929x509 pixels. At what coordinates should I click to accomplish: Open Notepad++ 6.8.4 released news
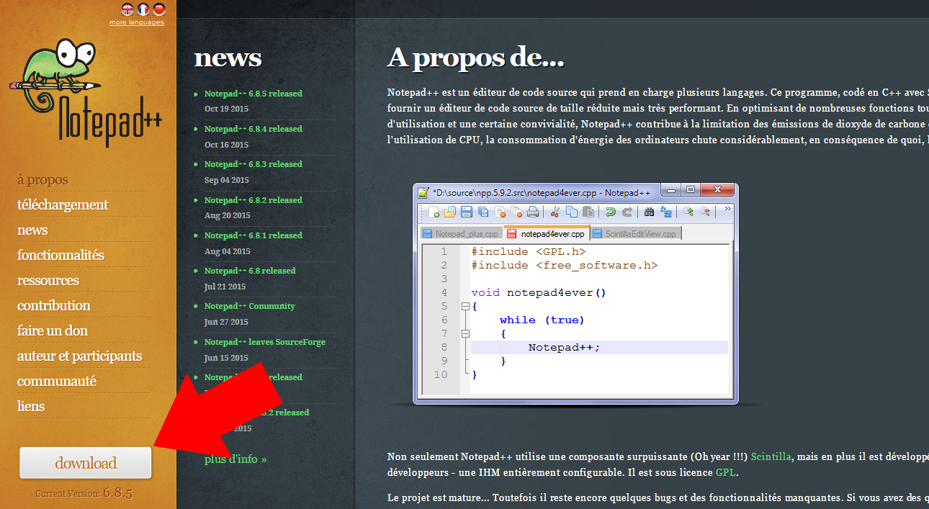pyautogui.click(x=253, y=129)
